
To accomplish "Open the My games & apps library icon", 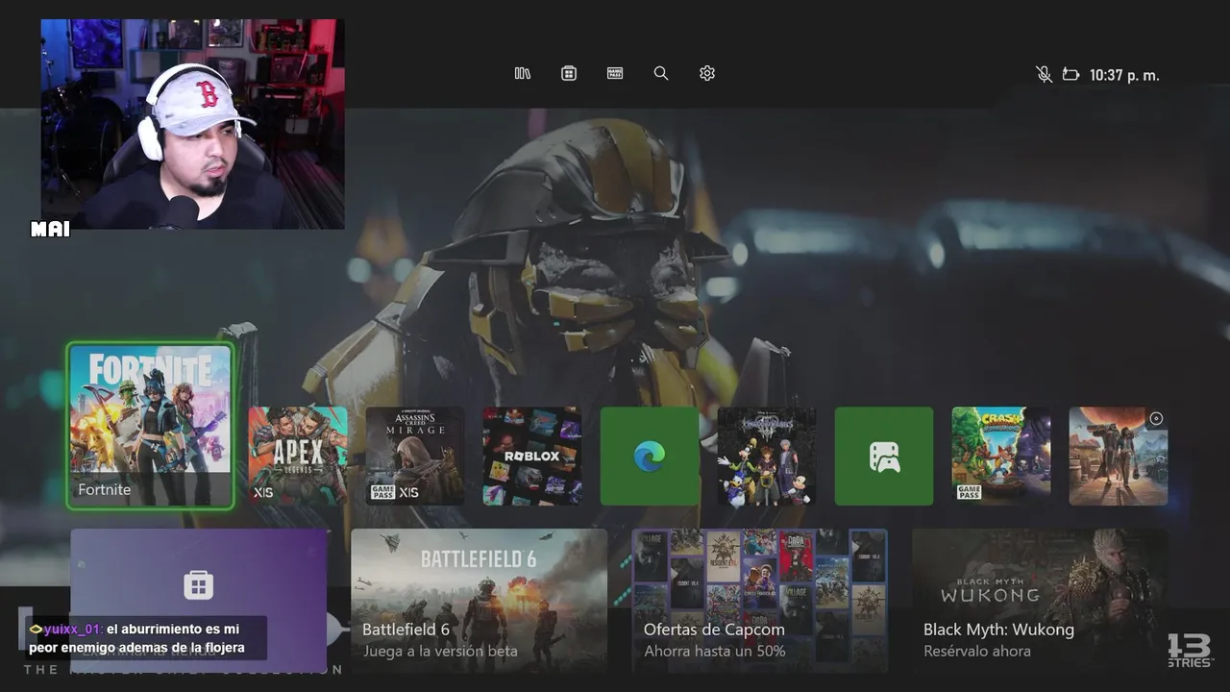I will tap(523, 73).
